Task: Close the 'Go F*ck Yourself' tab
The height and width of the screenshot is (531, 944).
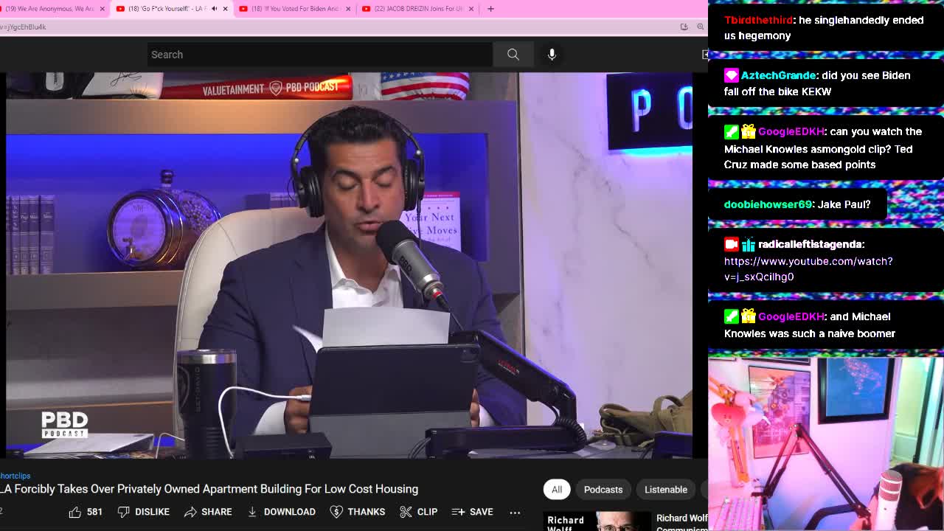Action: click(x=225, y=9)
